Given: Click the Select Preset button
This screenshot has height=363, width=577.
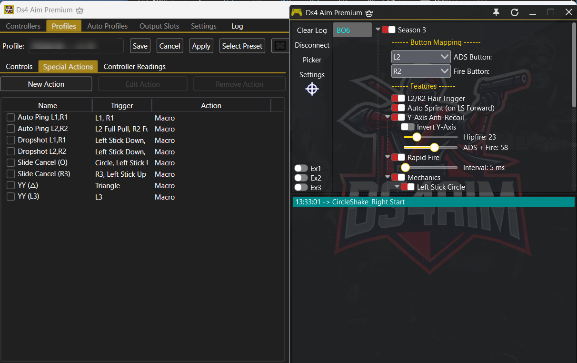Looking at the screenshot, I should coord(242,46).
